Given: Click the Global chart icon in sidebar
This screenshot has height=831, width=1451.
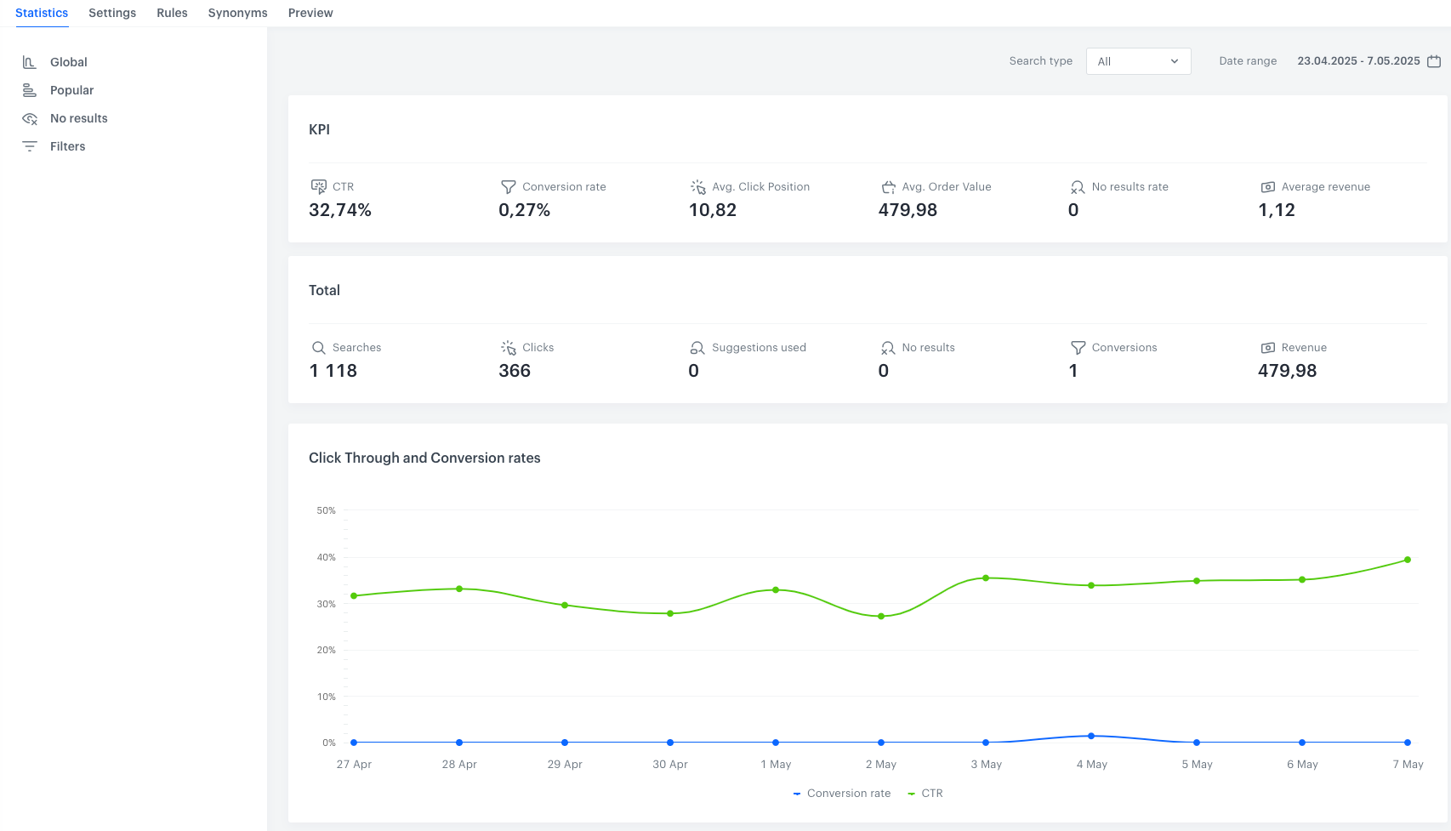Looking at the screenshot, I should click(x=29, y=62).
